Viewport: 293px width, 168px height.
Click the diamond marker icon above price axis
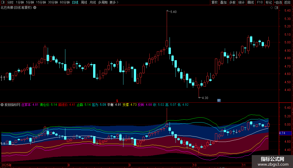point(271,8)
